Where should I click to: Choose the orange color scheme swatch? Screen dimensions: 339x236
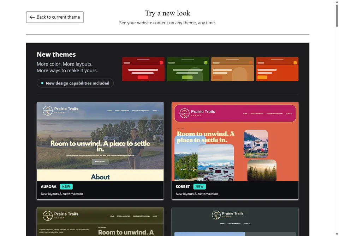tap(277, 69)
